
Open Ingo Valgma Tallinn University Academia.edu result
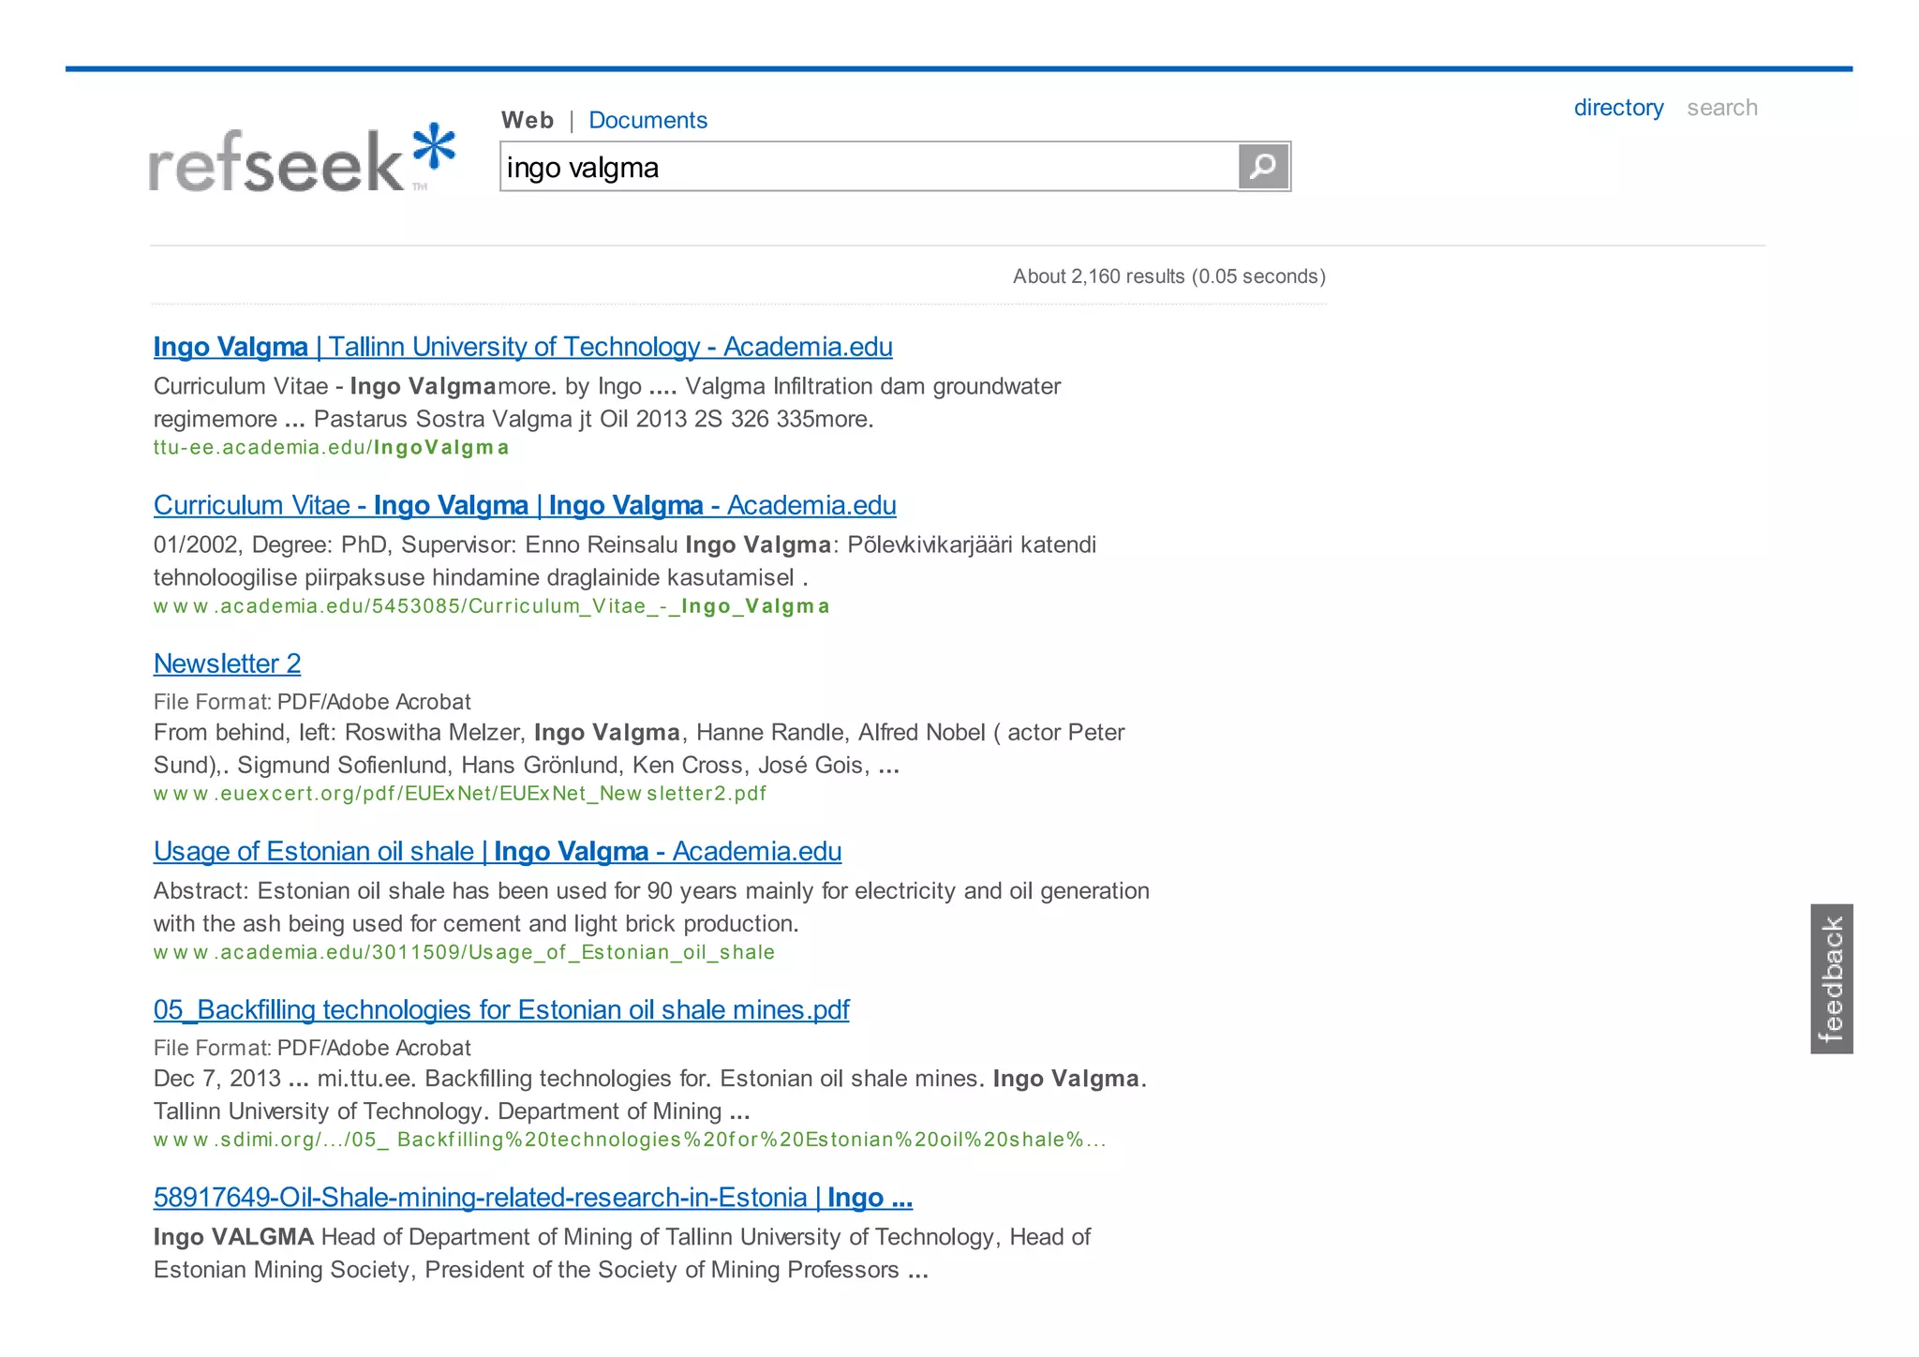click(x=523, y=347)
